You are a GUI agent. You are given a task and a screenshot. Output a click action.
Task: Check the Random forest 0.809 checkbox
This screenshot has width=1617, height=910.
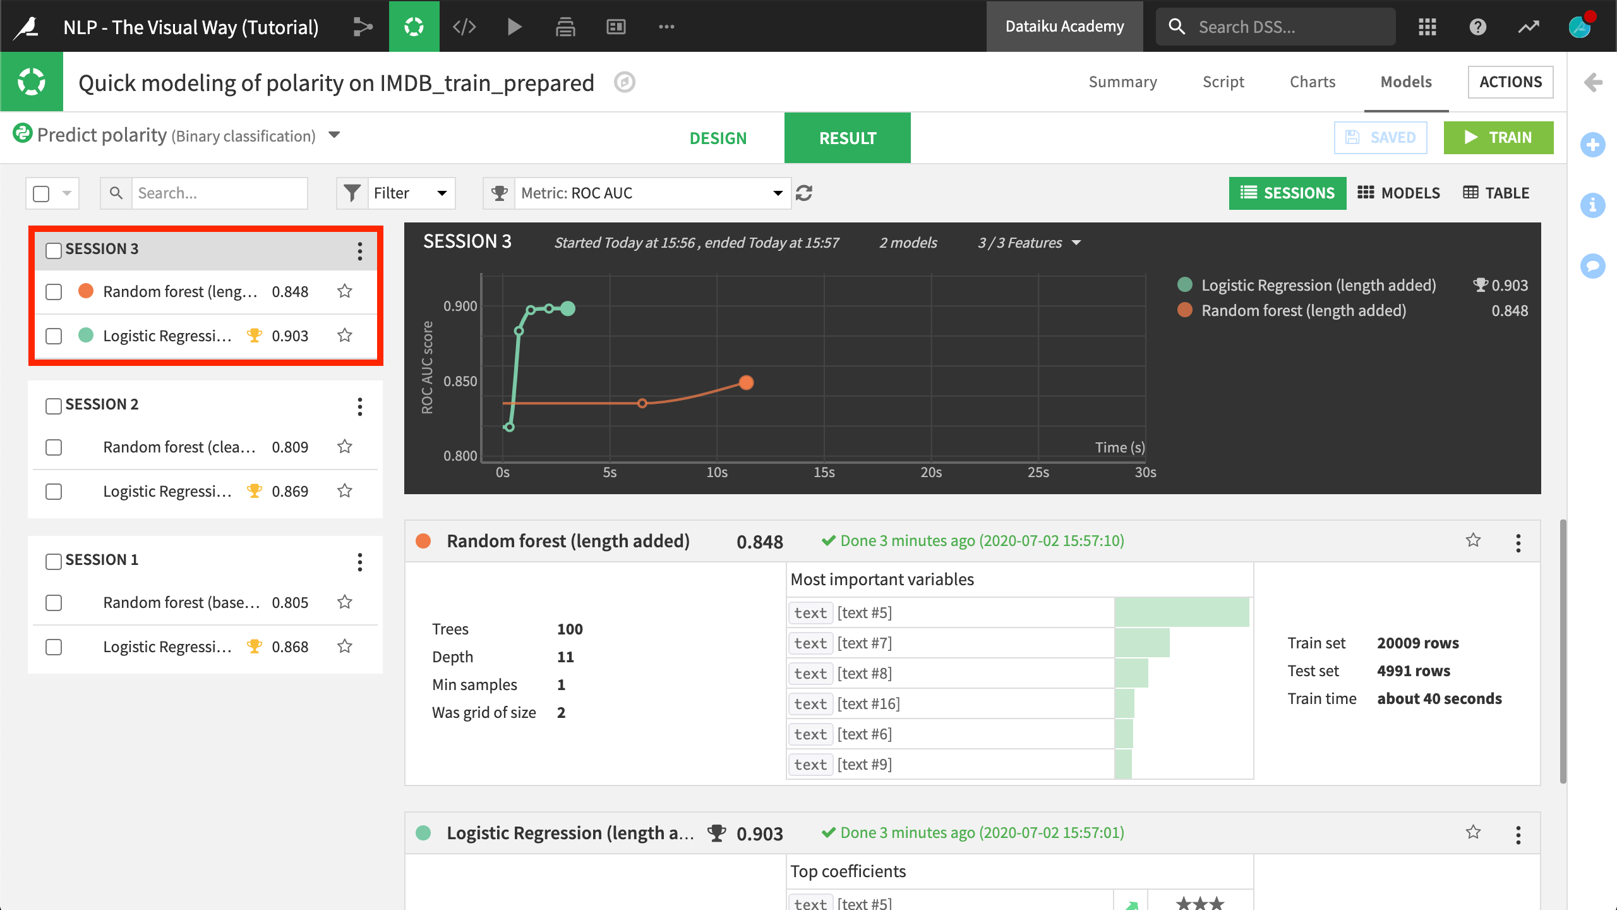54,447
